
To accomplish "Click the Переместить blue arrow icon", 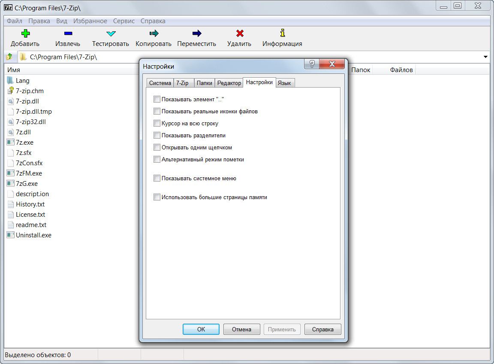I will (x=196, y=33).
